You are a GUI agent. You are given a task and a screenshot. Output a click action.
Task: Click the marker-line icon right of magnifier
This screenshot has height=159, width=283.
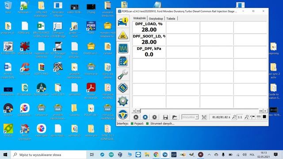[252, 117]
